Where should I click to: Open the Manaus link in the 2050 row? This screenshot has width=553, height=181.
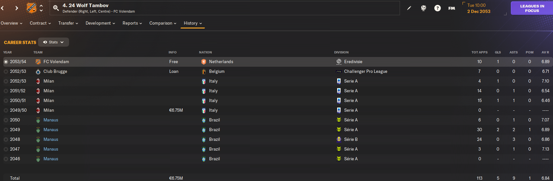coord(51,120)
